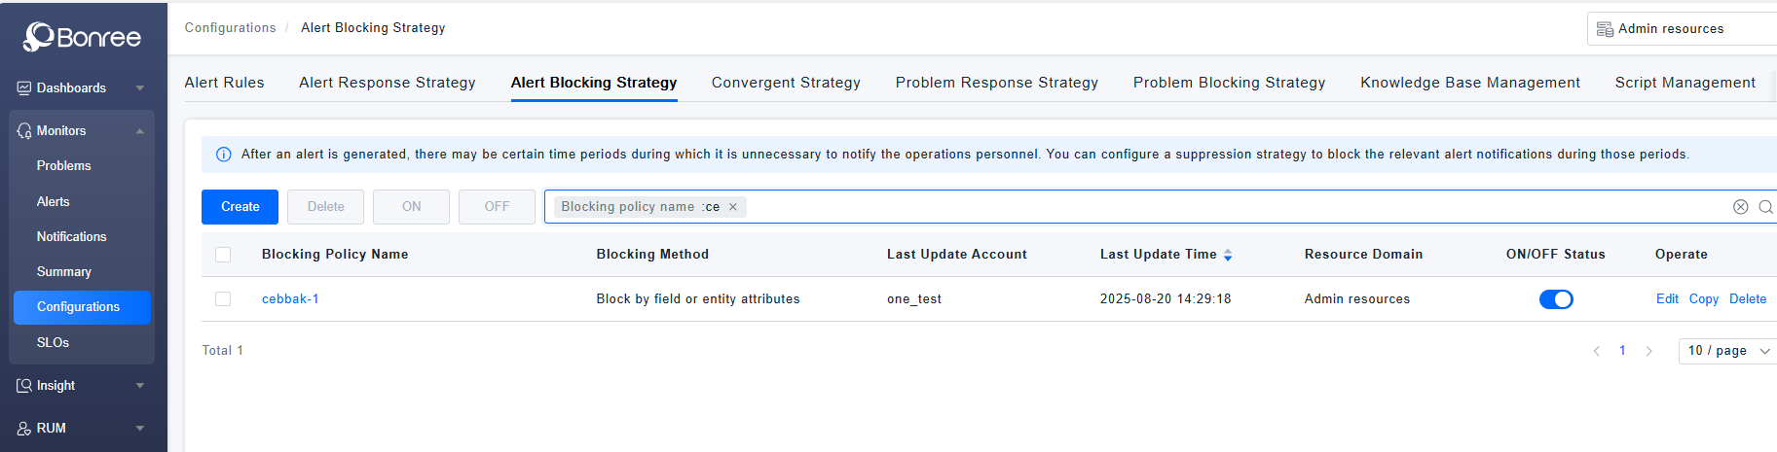1777x452 pixels.
Task: Open the Alert Rules tab
Action: coord(224,83)
